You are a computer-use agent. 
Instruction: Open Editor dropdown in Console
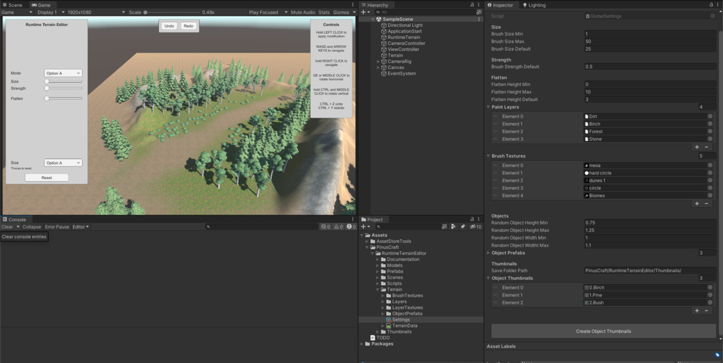click(x=81, y=227)
